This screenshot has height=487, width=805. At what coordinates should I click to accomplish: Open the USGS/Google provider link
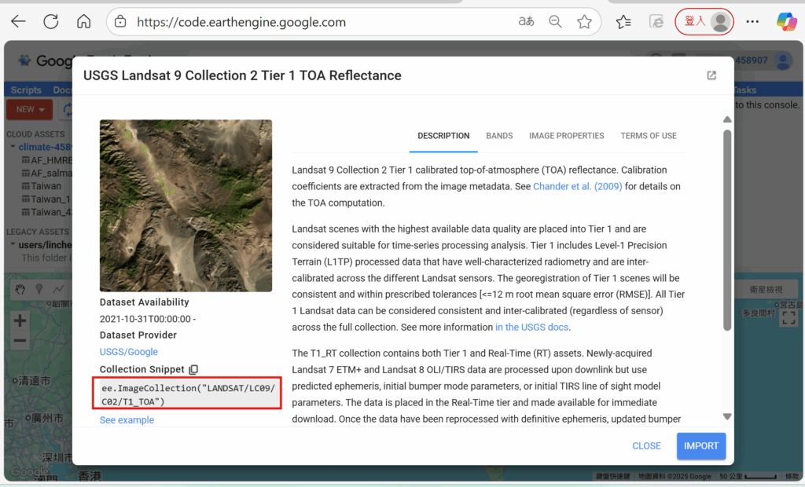(128, 352)
